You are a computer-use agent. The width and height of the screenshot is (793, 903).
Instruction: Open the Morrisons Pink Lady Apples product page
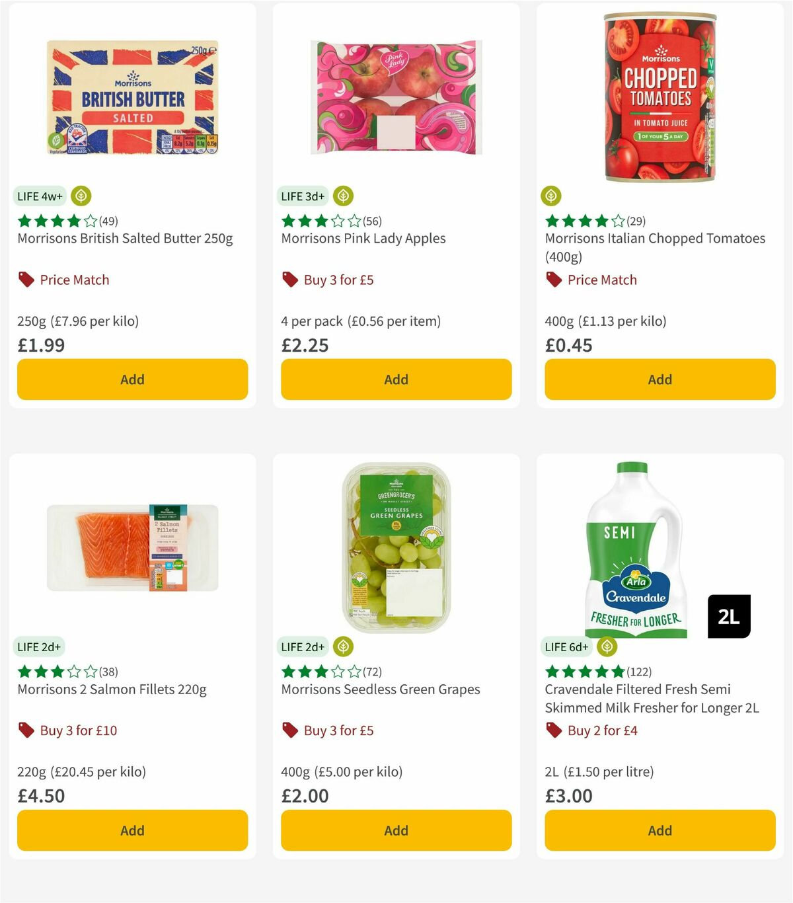[x=363, y=239]
